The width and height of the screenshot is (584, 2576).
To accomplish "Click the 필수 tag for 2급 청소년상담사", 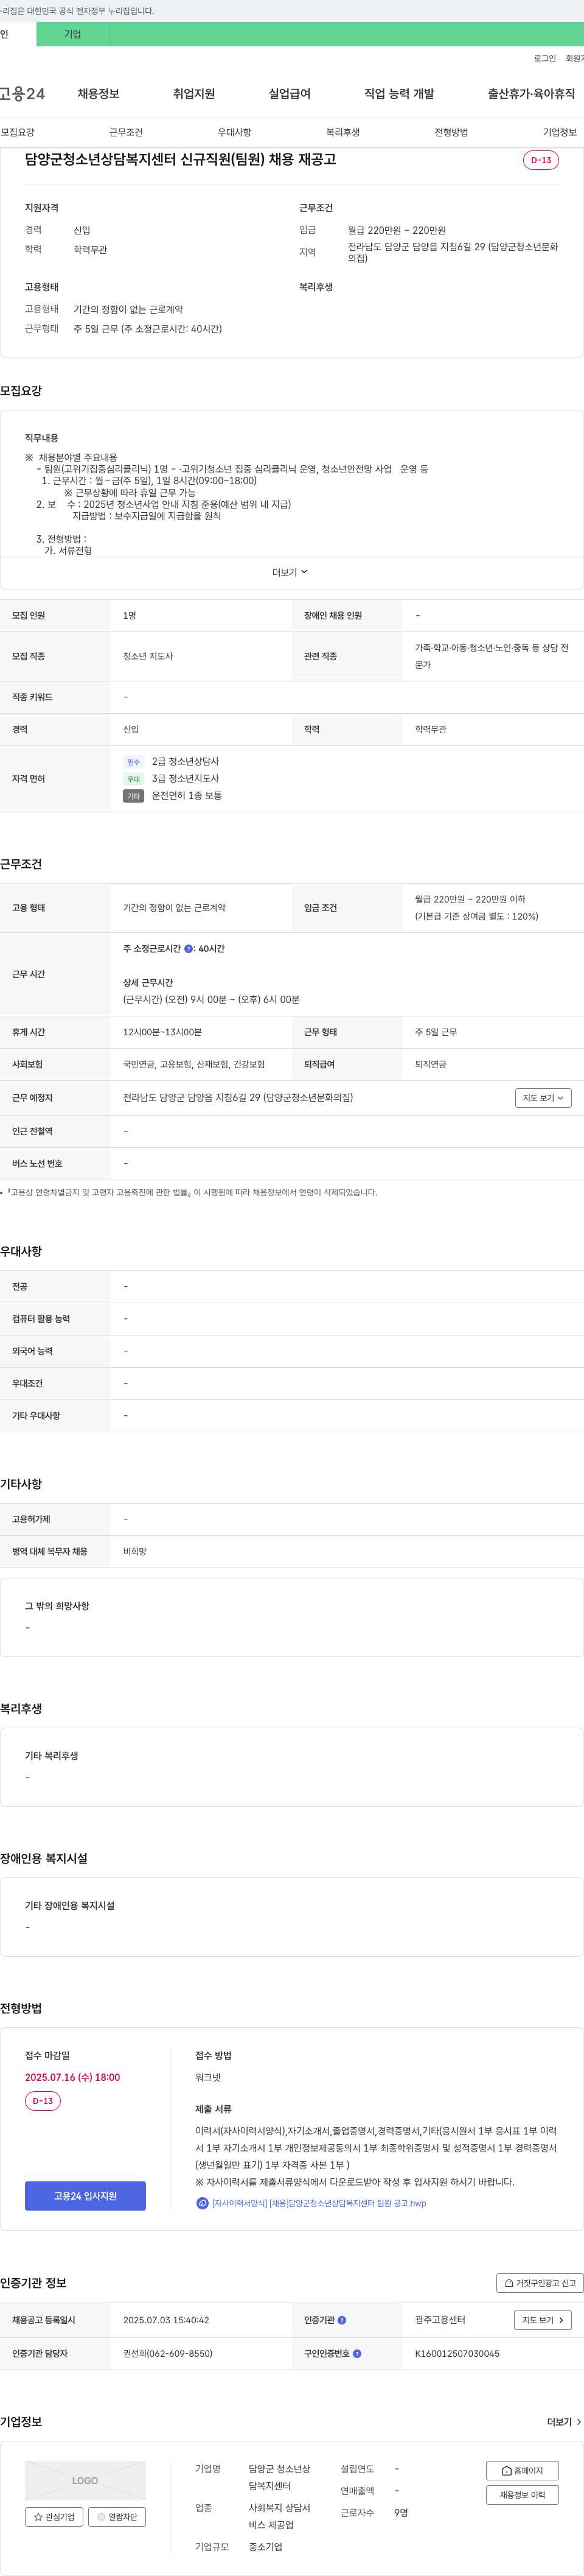I will pos(133,762).
